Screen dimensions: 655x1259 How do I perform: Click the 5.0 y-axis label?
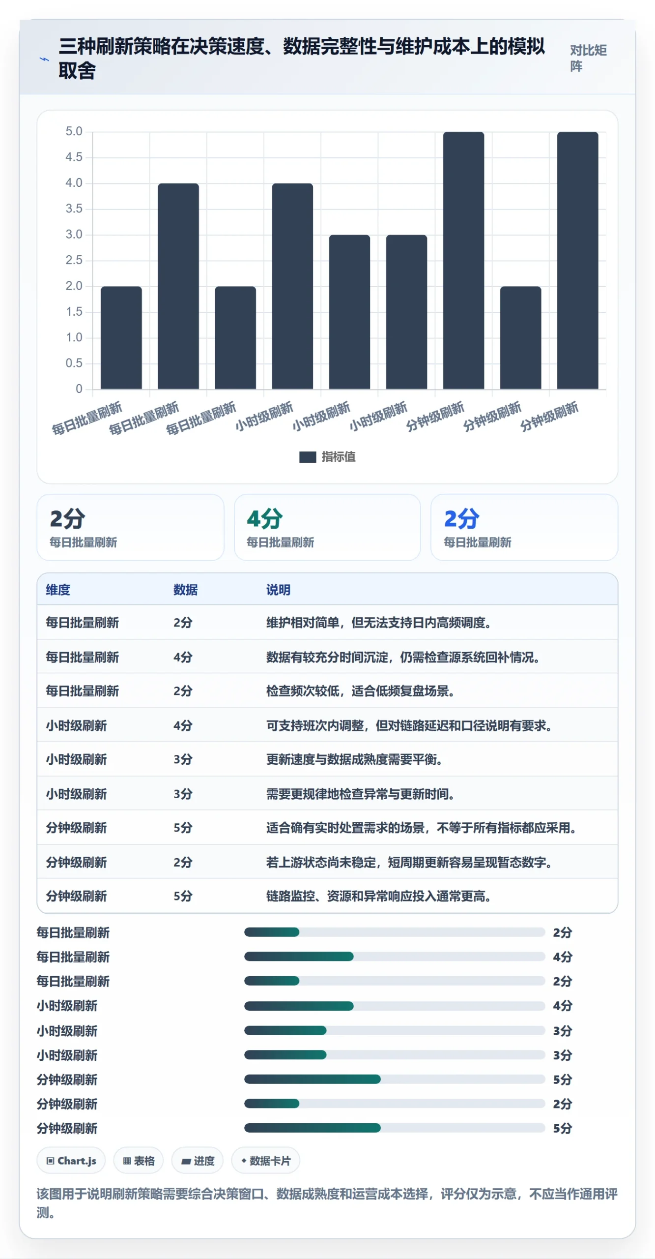[74, 131]
